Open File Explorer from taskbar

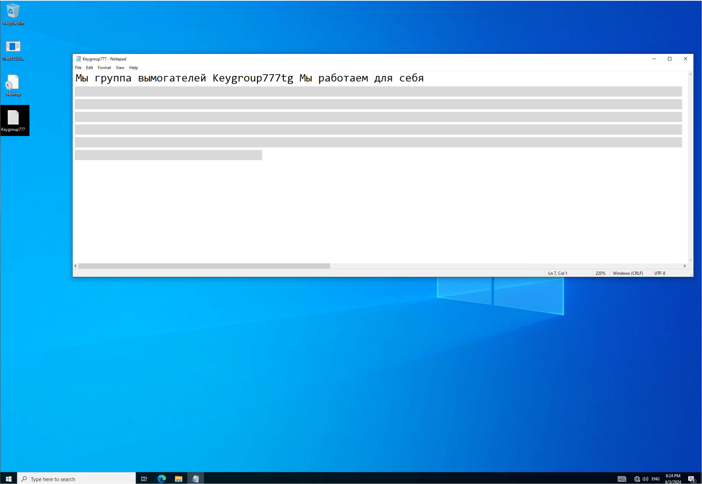click(178, 478)
